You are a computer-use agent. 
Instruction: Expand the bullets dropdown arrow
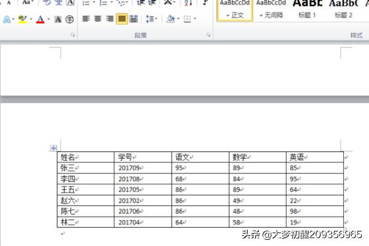click(x=94, y=2)
